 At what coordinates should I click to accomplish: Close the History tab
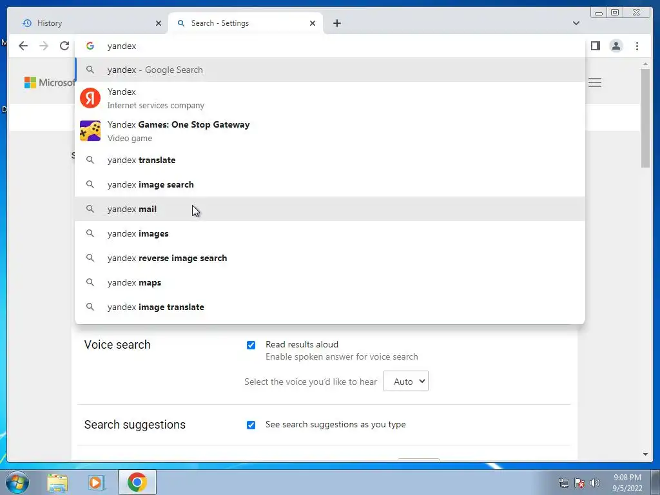[x=159, y=23]
